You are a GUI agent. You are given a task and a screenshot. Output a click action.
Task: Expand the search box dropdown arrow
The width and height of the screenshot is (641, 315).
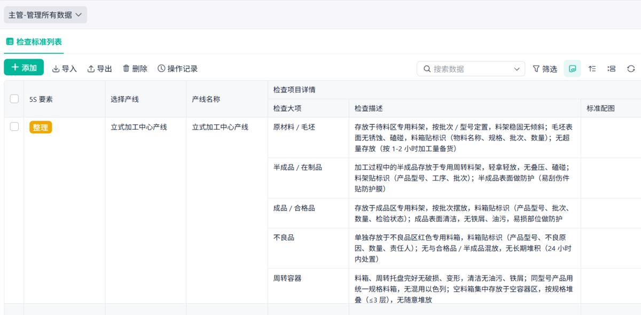click(x=517, y=69)
